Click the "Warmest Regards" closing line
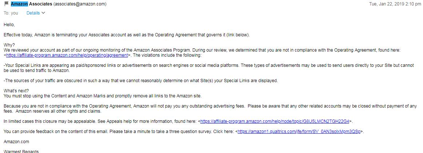 (x=21, y=151)
